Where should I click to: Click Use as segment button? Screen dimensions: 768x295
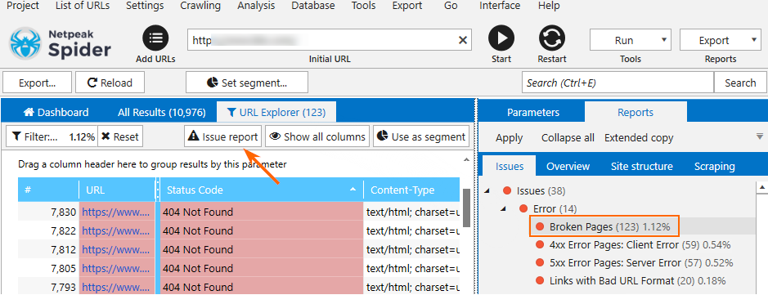421,136
